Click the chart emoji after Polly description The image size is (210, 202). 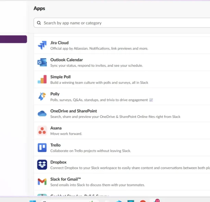(x=151, y=100)
